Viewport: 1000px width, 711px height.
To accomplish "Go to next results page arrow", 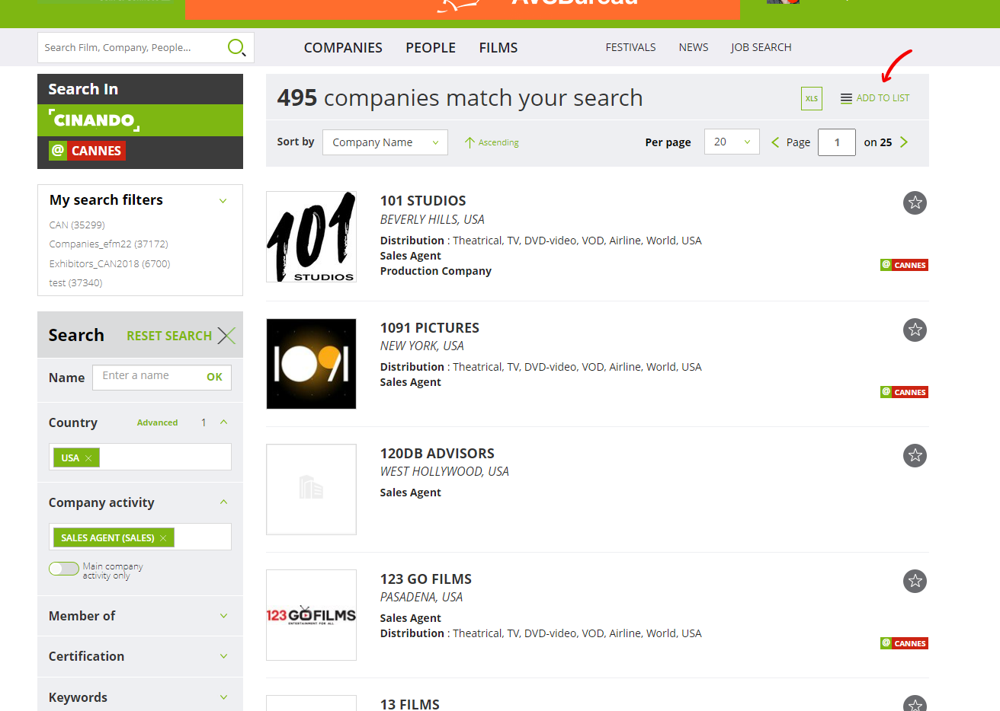I will point(904,142).
